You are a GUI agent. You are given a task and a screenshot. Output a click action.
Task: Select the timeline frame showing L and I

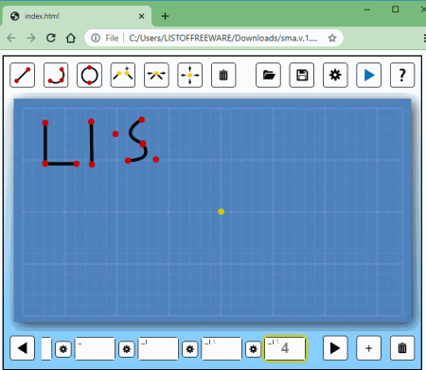158,348
